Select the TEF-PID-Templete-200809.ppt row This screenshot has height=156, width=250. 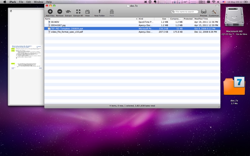tap(132, 28)
